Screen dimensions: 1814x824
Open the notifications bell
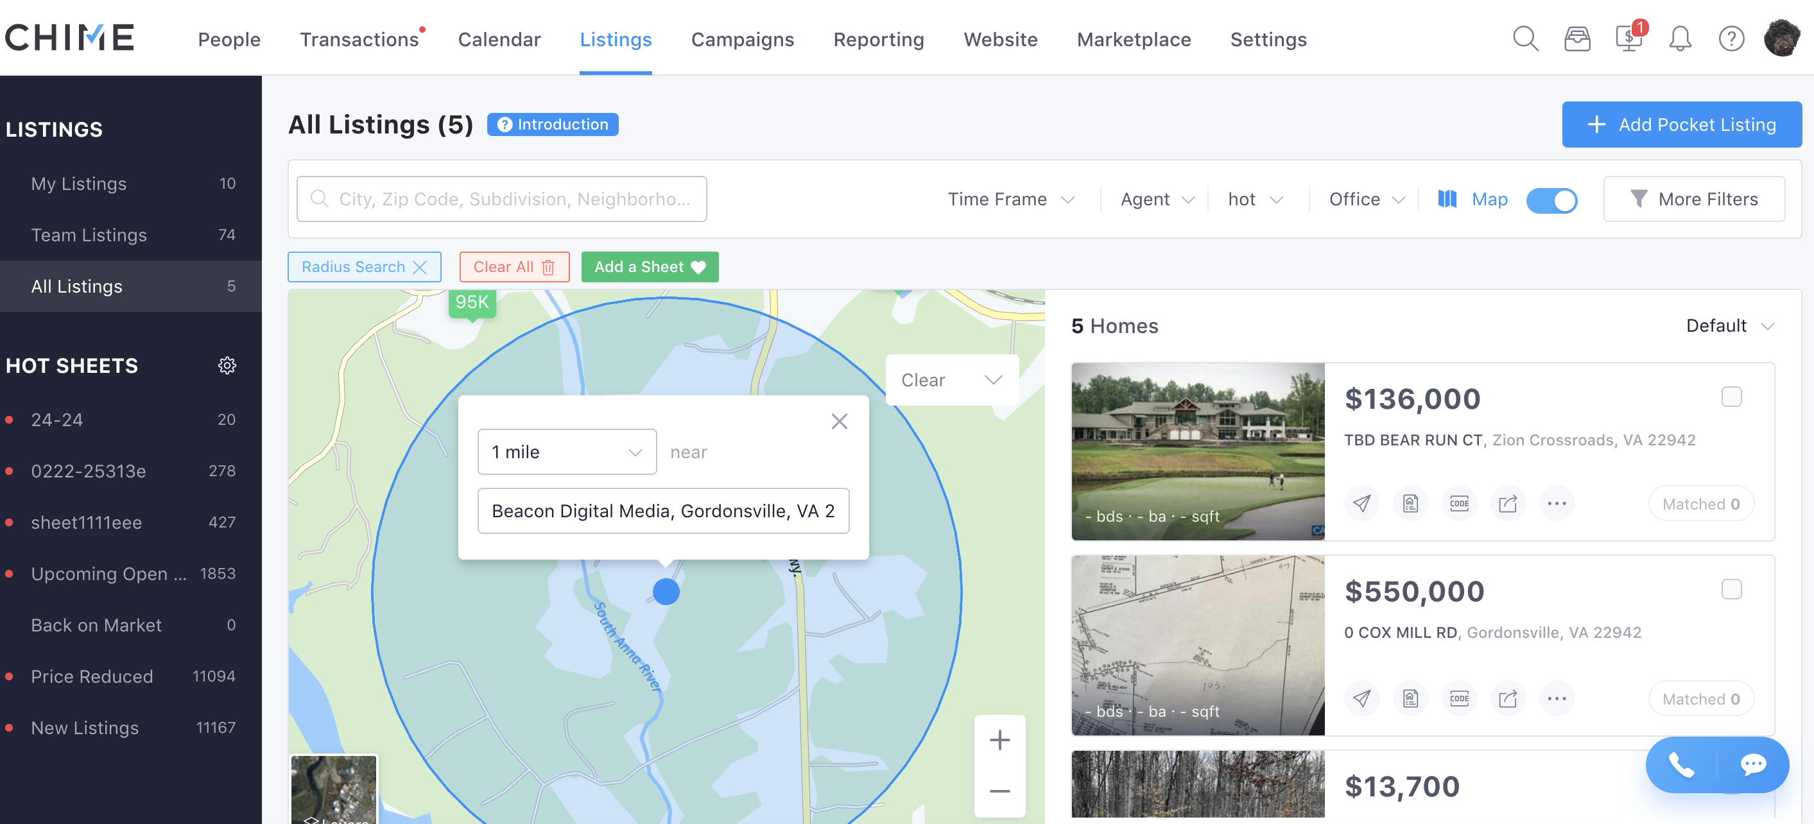(1679, 39)
